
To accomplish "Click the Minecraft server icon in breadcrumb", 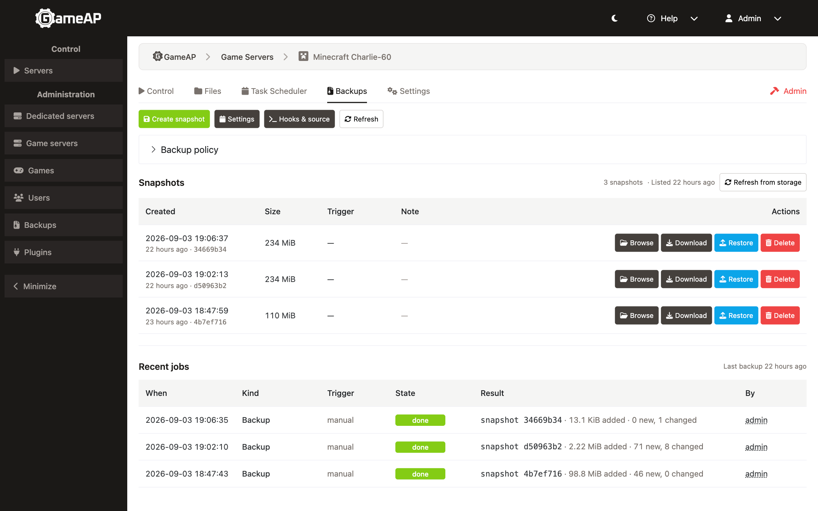I will pos(303,56).
